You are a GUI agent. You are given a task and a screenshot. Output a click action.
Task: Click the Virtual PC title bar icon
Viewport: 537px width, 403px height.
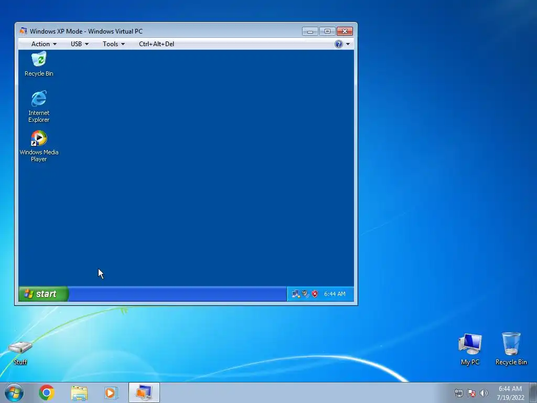23,31
